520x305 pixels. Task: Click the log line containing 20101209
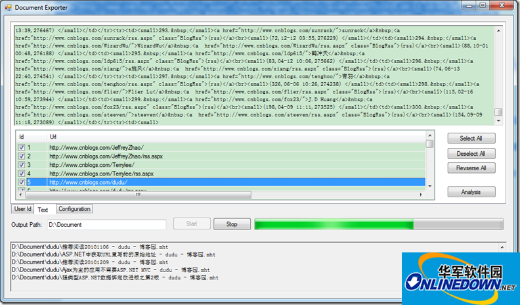90,262
